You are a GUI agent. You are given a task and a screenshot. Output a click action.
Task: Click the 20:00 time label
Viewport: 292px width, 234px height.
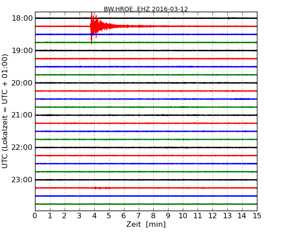pos(22,83)
